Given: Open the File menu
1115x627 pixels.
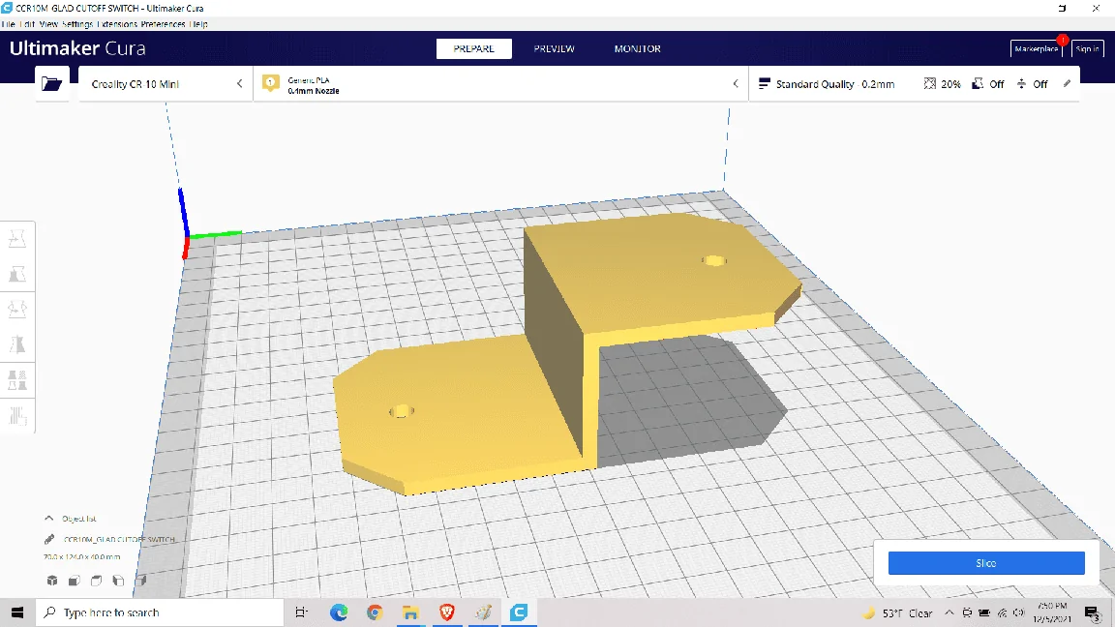Looking at the screenshot, I should [x=9, y=23].
